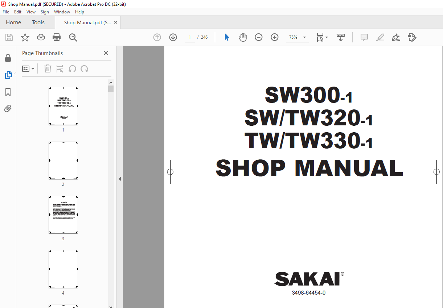Screen dimensions: 443x308
Task: Open thumbnail panel options dropdown
Action: pos(28,68)
